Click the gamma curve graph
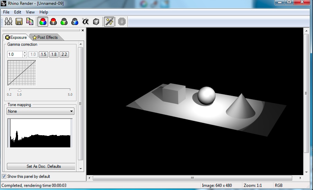 click(x=22, y=73)
